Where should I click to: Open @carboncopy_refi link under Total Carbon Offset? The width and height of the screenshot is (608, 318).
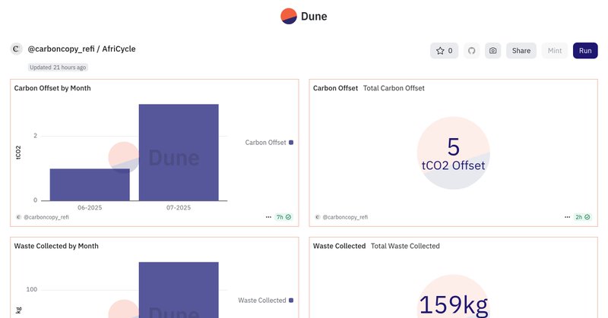click(345, 217)
